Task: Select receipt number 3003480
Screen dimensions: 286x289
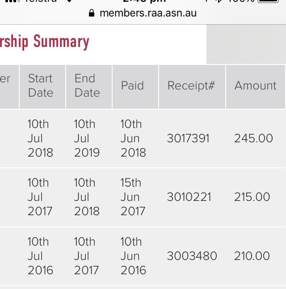Action: tap(192, 256)
